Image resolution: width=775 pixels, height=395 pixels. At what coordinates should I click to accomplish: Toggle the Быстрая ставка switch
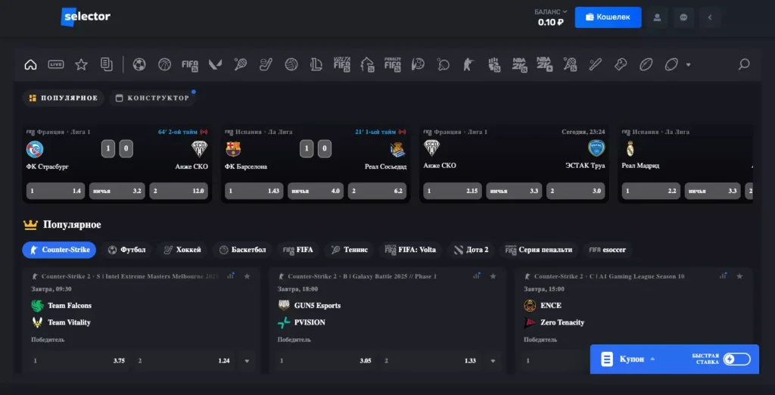coord(736,359)
